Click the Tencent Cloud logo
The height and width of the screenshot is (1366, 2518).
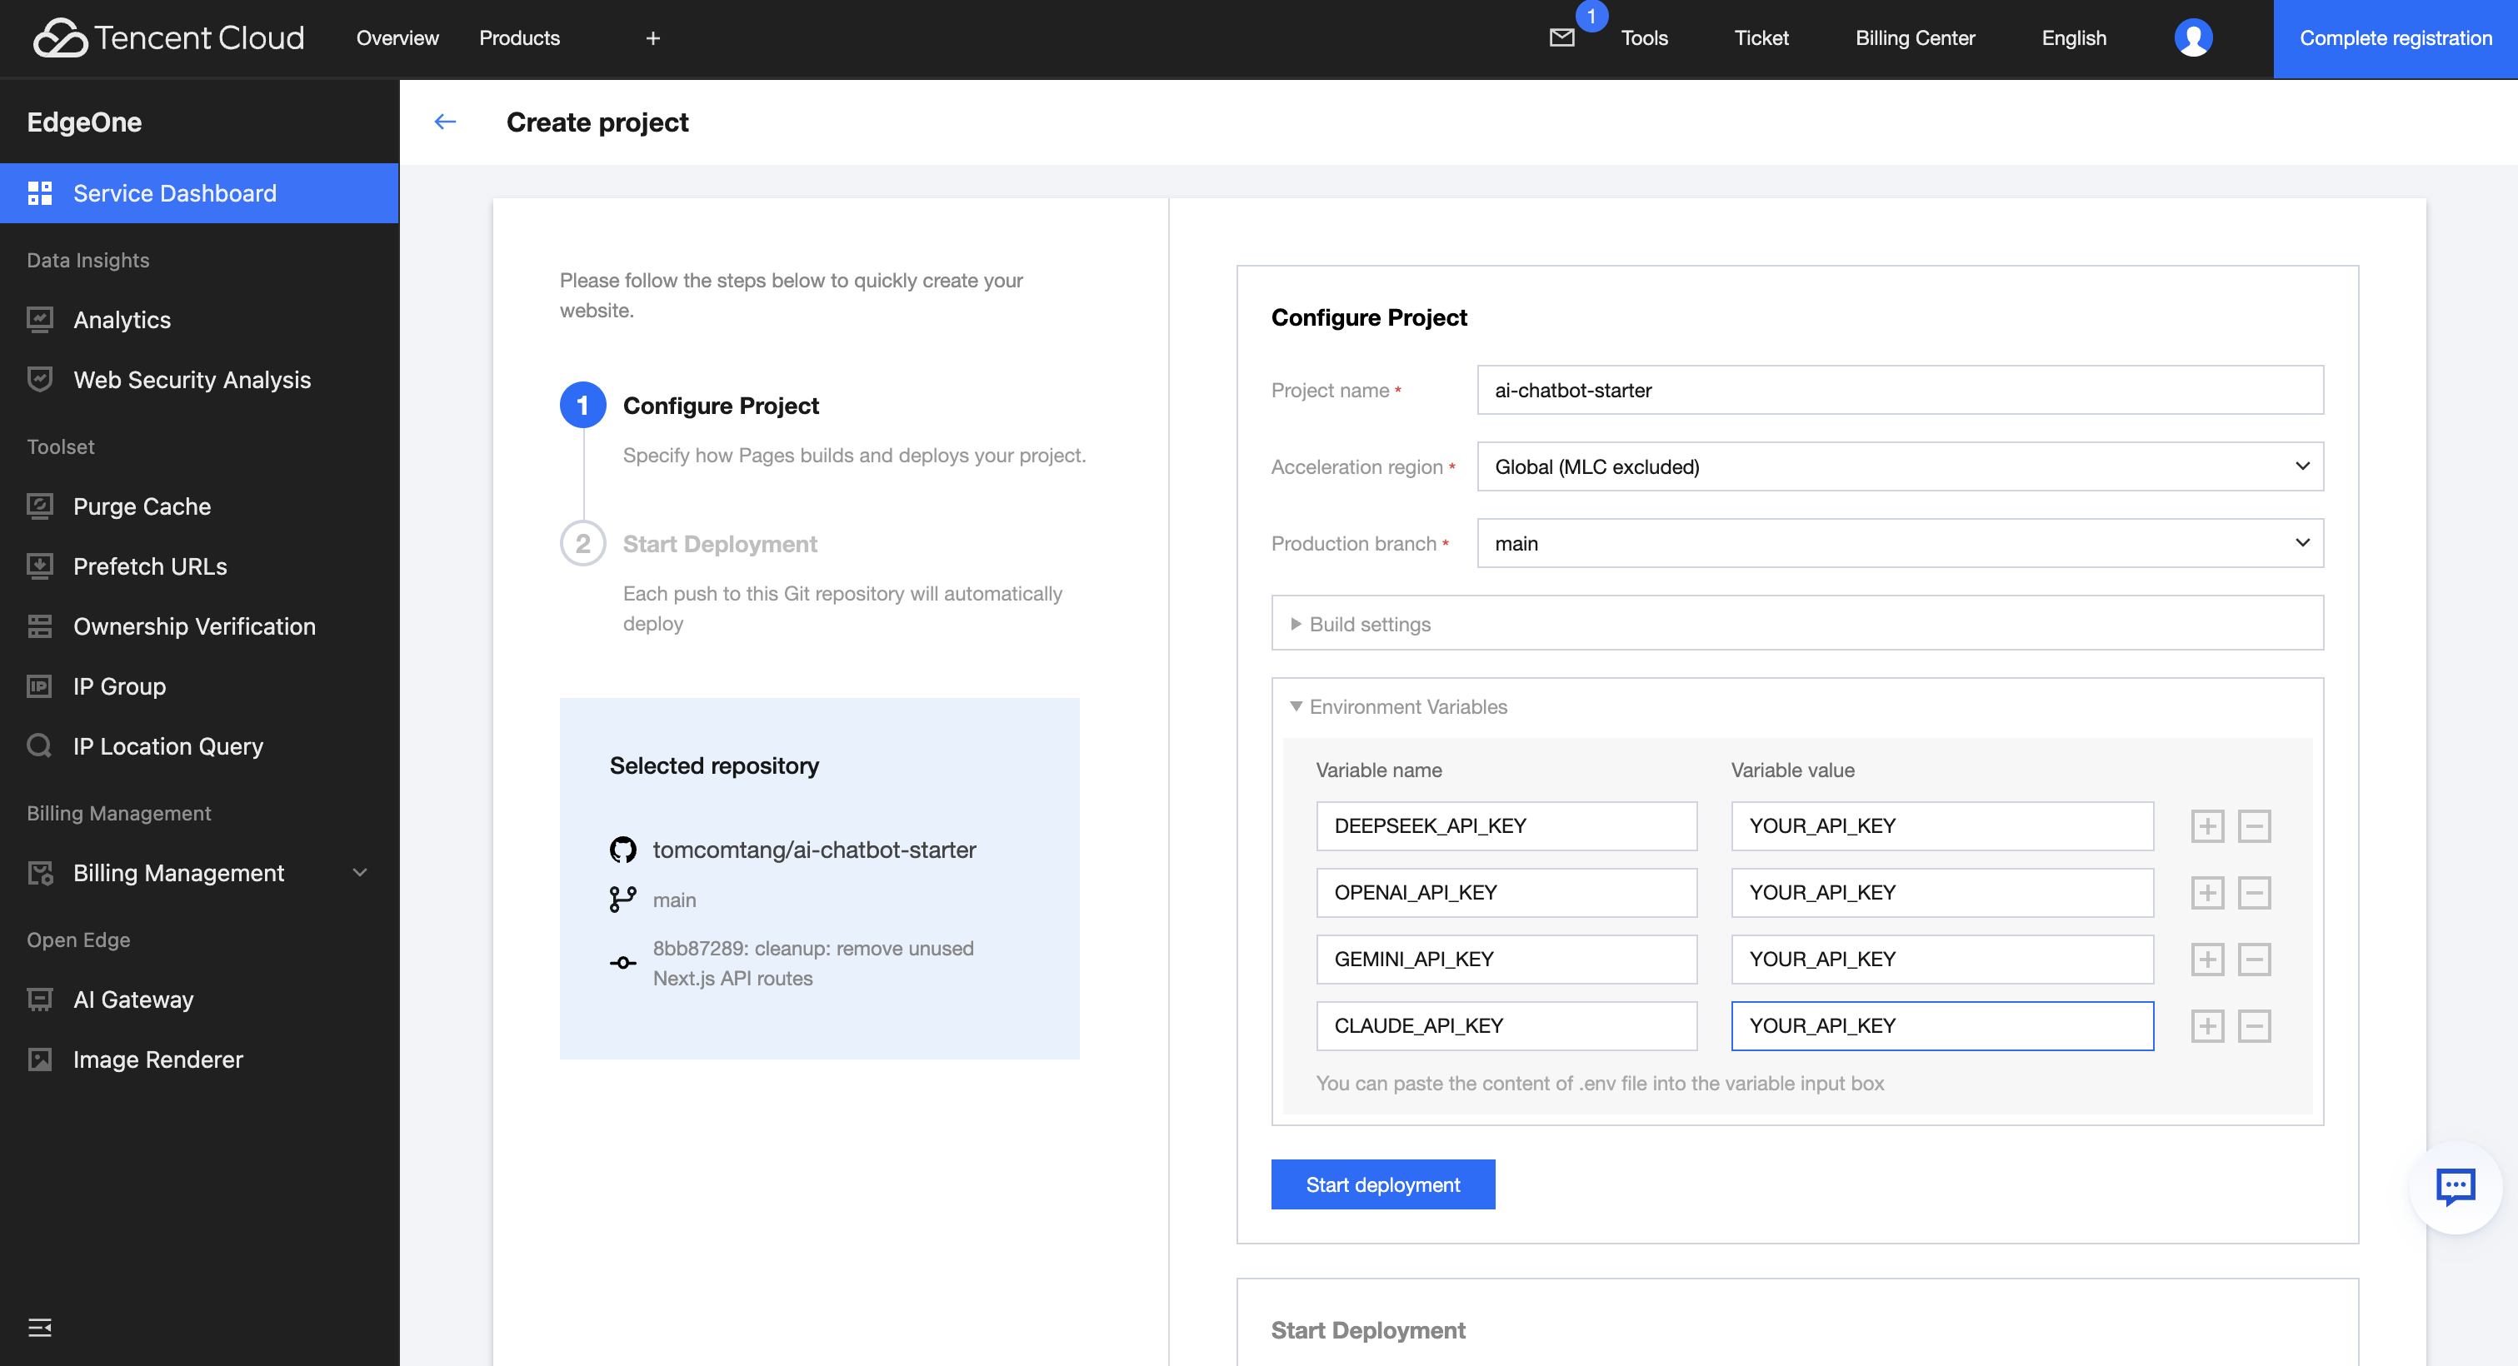(168, 38)
